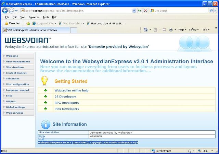This screenshot has width=219, height=154.
Task: Click the WSADMIN user value
Action: (x=96, y=136)
